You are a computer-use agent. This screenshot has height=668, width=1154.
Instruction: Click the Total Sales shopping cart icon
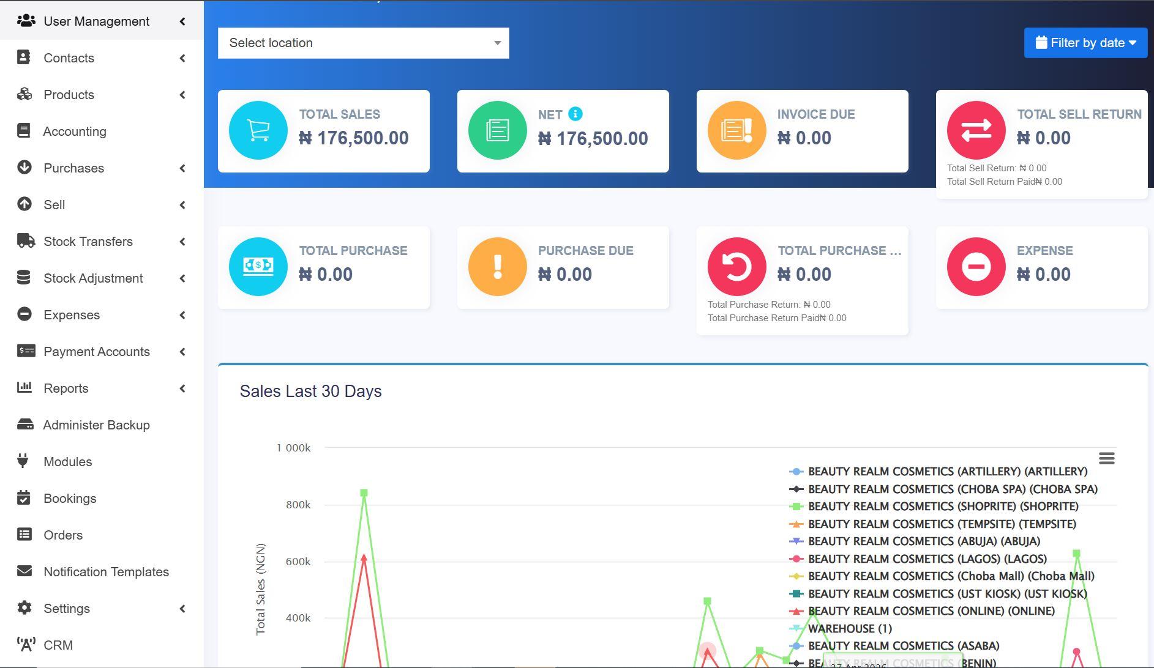(x=258, y=130)
